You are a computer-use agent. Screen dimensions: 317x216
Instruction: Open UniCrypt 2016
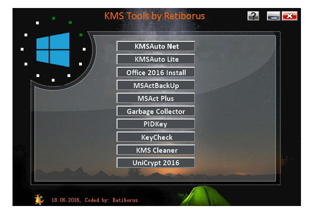(x=156, y=162)
